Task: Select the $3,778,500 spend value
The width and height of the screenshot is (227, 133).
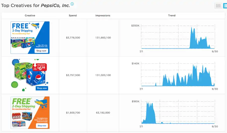Action: (x=73, y=38)
